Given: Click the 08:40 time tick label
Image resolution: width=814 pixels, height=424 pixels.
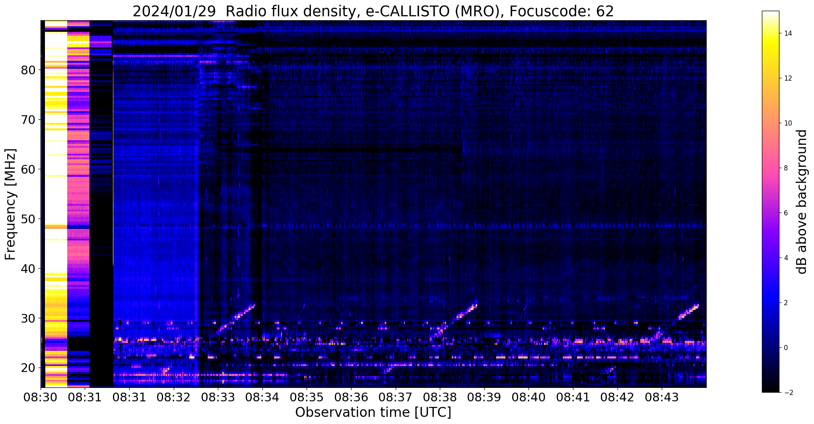Looking at the screenshot, I should (x=529, y=397).
